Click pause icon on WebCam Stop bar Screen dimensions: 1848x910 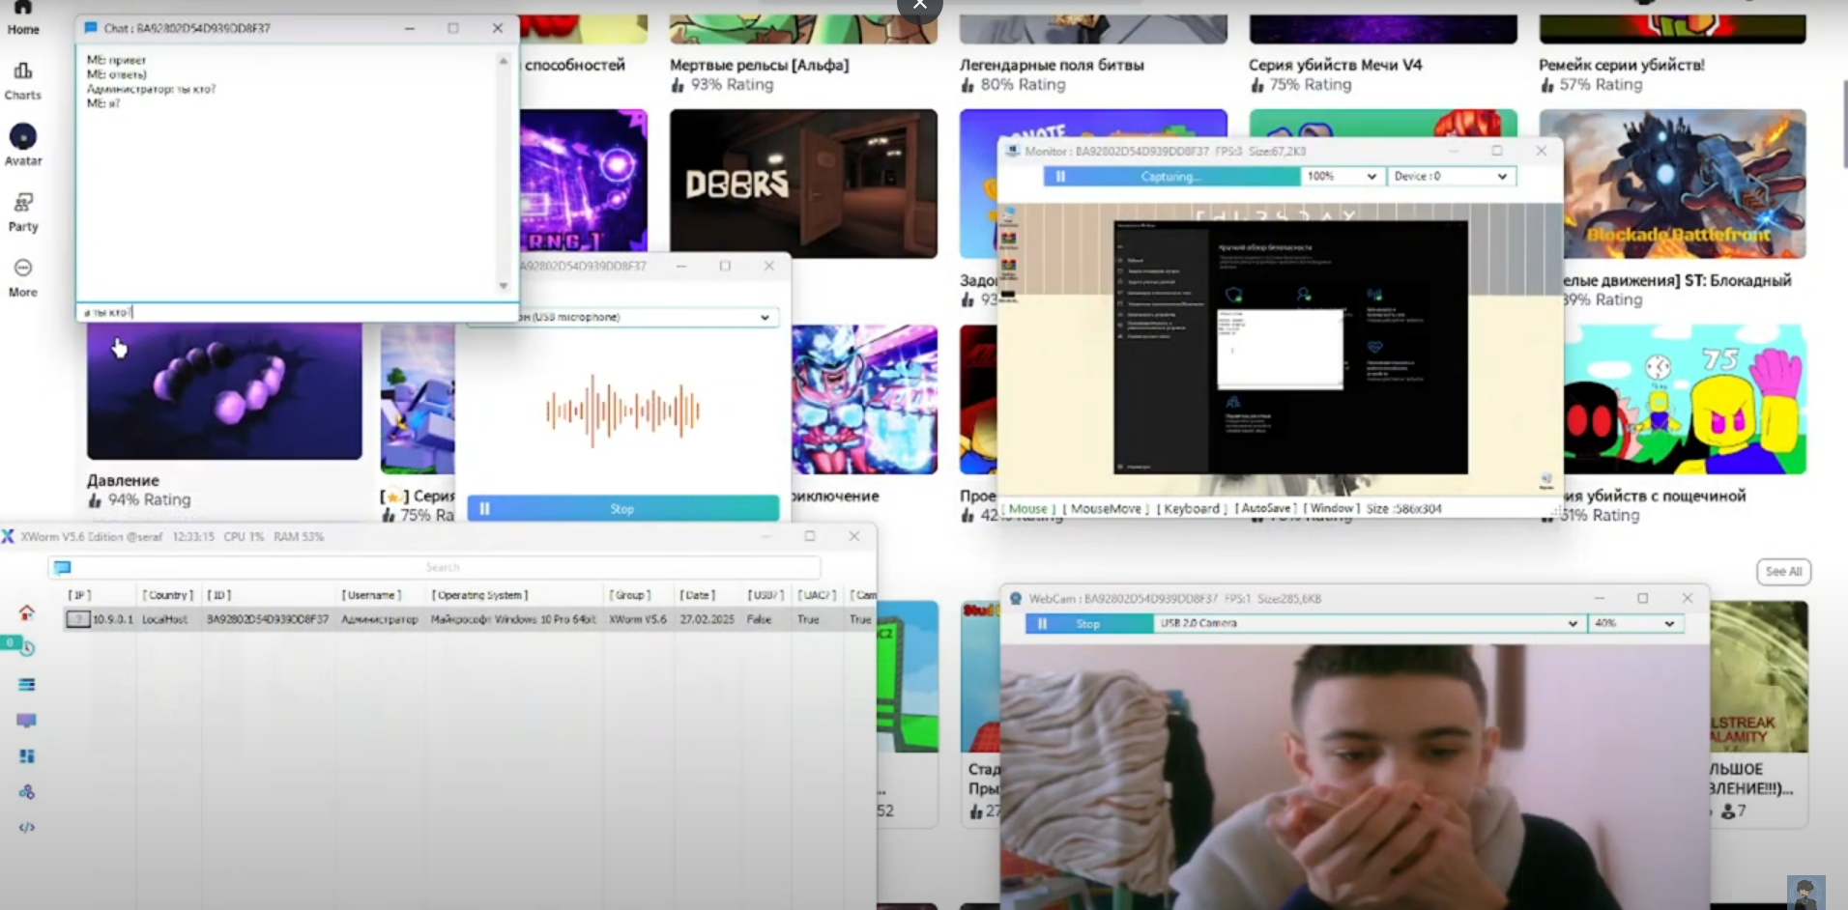[1042, 624]
